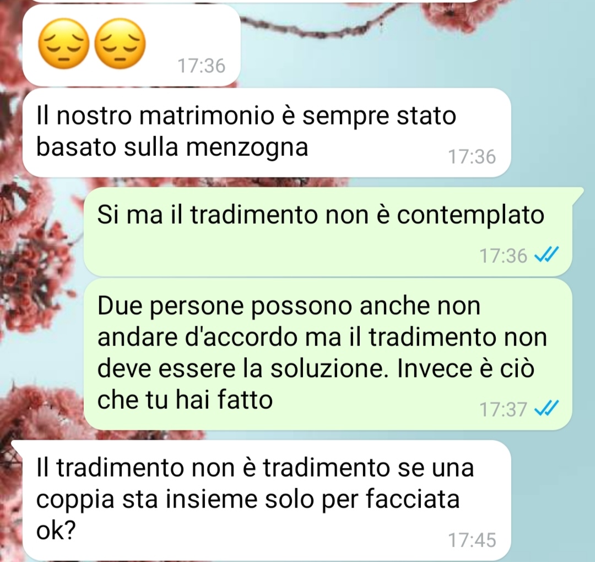Select the emoji message bubble's 17:36 timestamp
The image size is (595, 562).
[202, 66]
